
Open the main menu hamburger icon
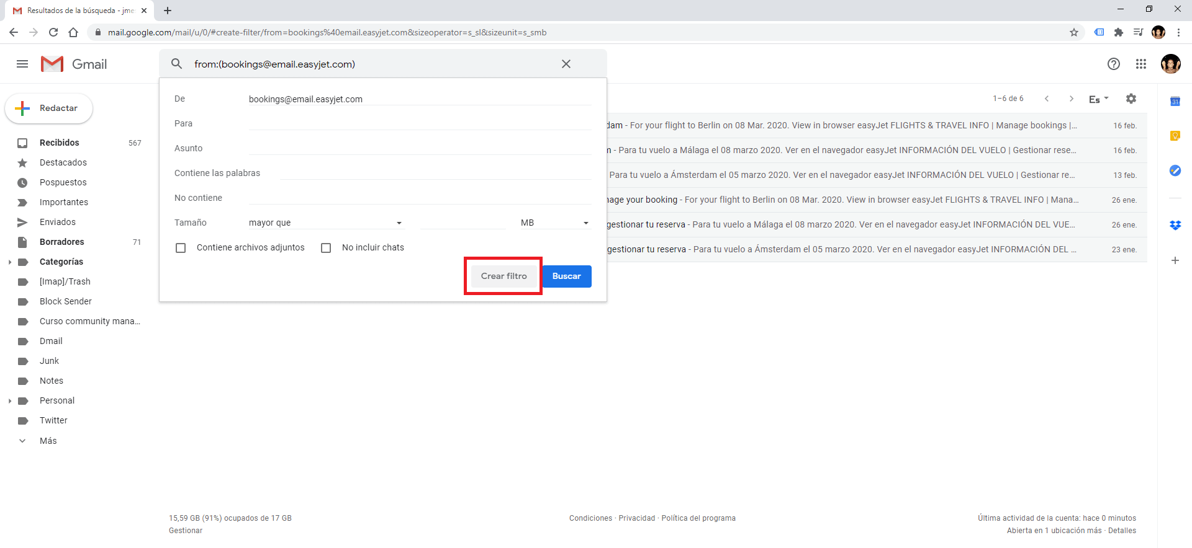[x=22, y=64]
